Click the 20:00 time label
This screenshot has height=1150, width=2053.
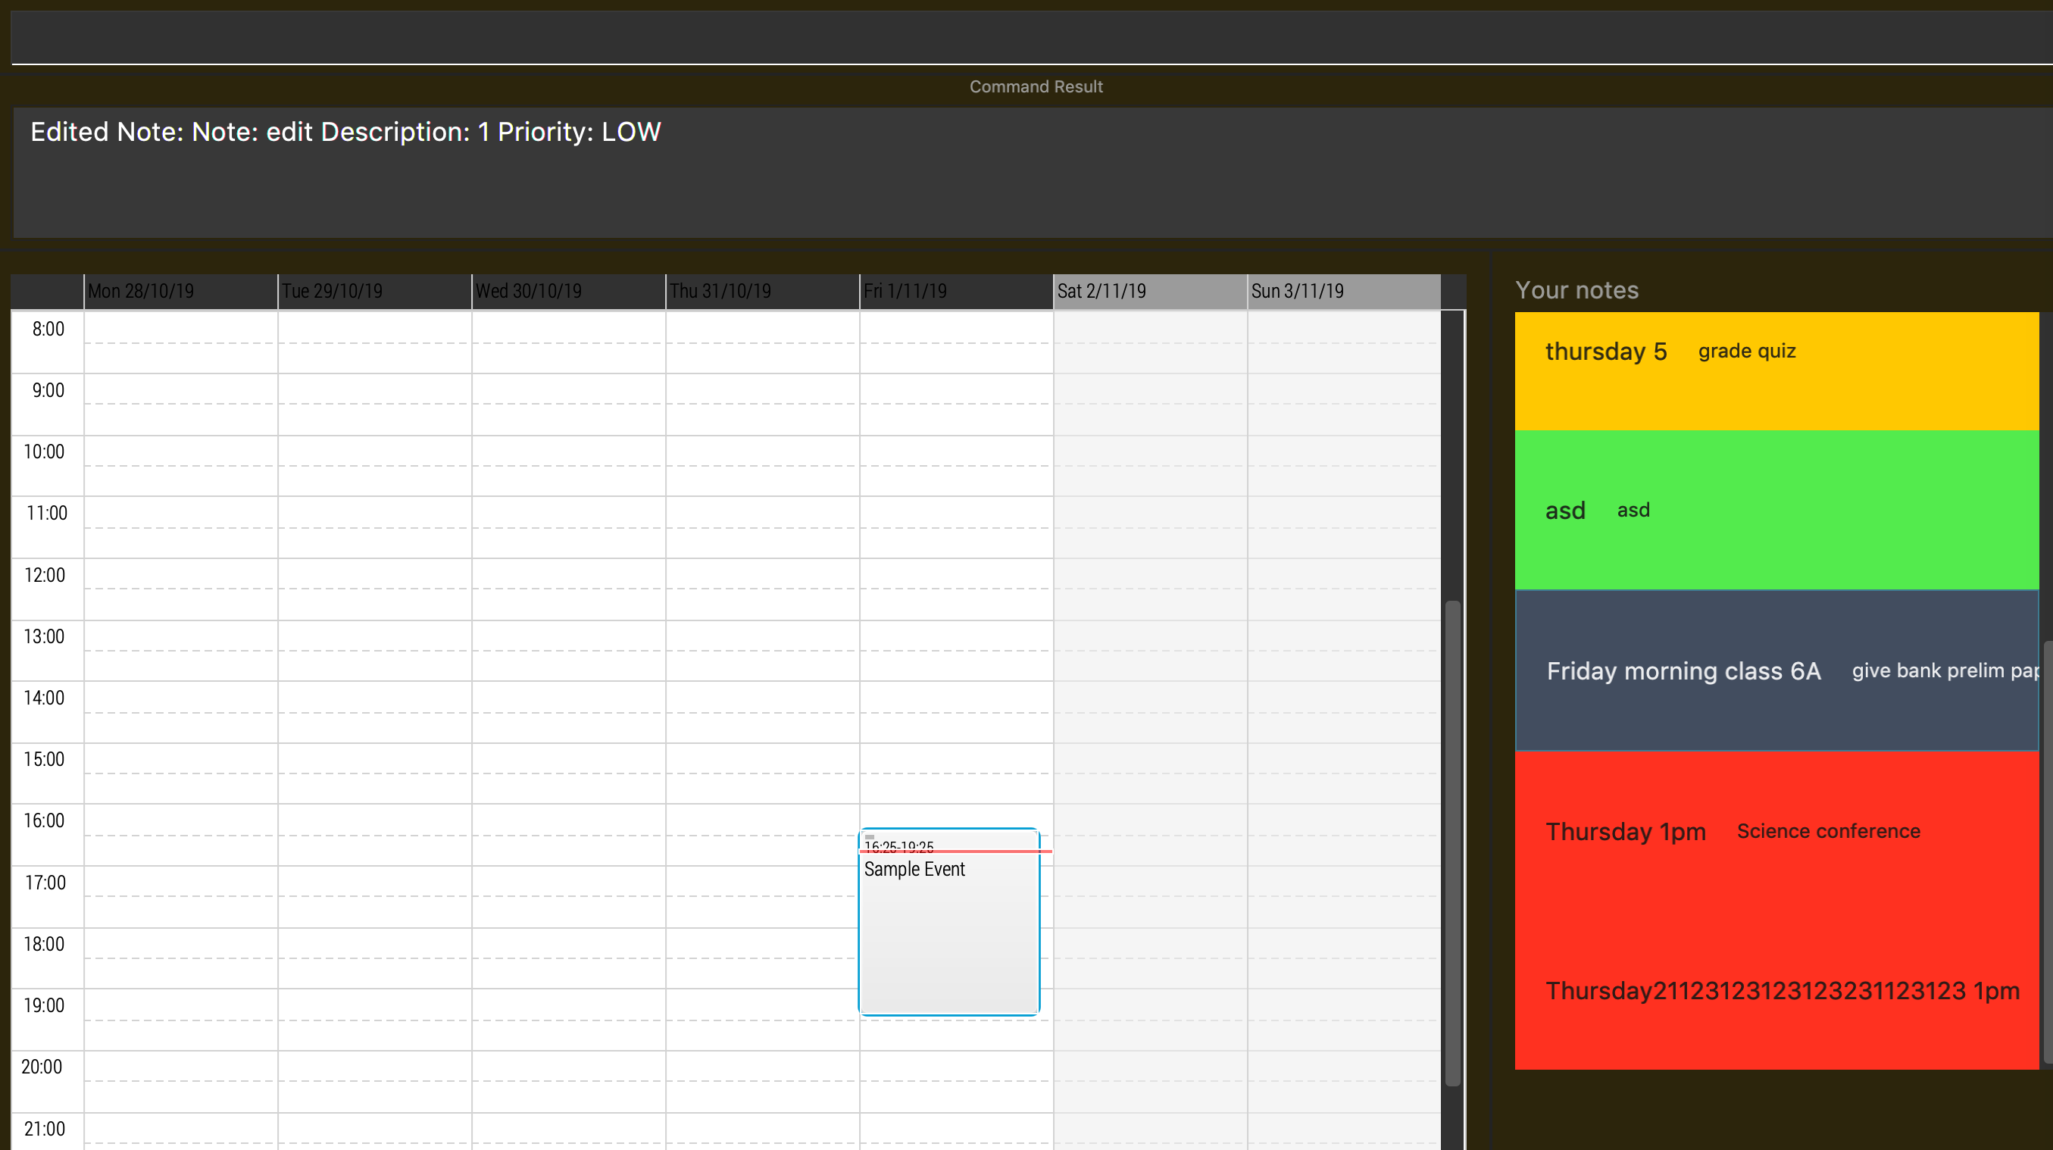click(42, 1067)
